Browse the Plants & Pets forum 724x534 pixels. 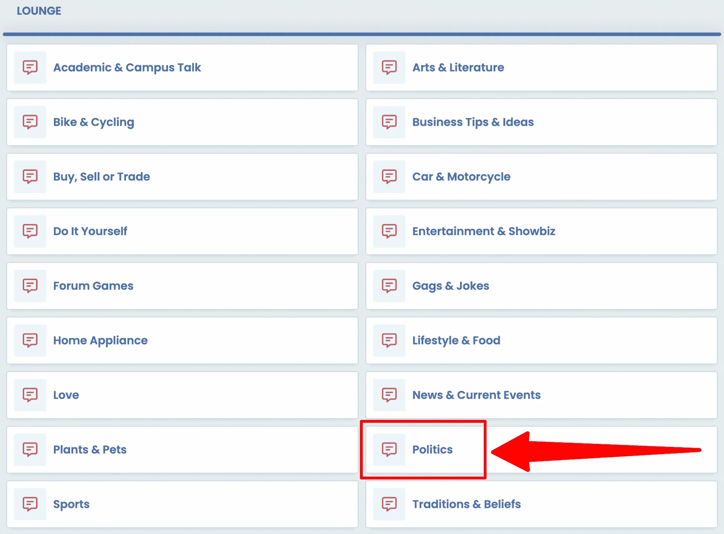pos(90,450)
